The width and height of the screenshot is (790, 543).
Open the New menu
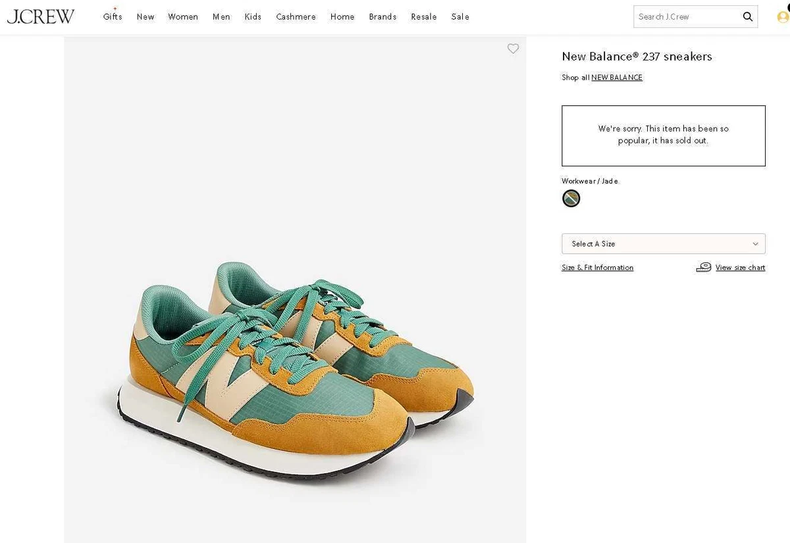coord(145,16)
